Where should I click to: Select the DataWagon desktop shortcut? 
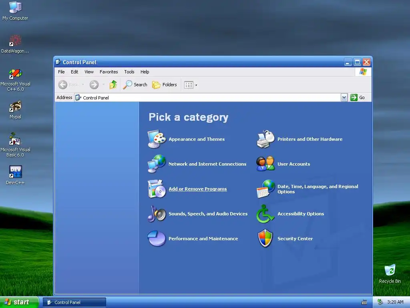[x=15, y=44]
